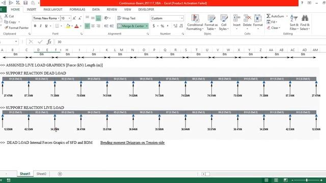Apply percent style format
This screenshot has width=326, height=183.
click(162, 26)
